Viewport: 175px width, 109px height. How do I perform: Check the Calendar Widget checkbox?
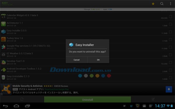[170, 17]
